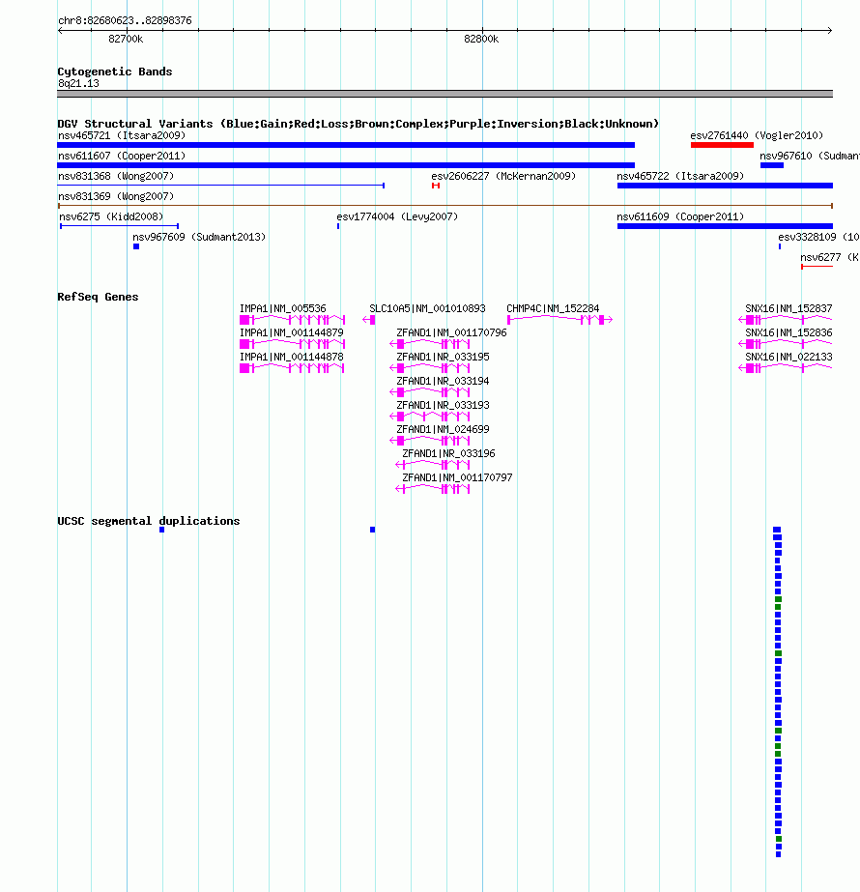Viewport: 860px width, 892px height.
Task: Open esv3328109 variant label
Action: 818,237
